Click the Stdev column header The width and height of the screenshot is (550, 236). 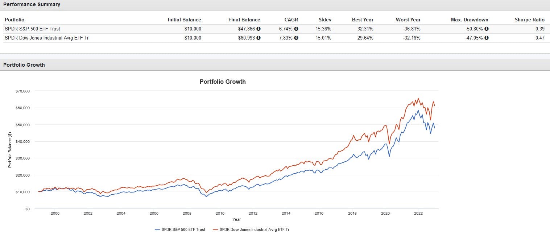click(x=325, y=20)
